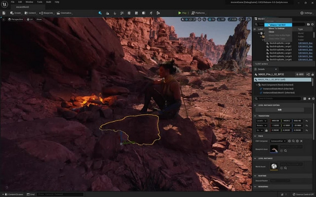Image resolution: width=316 pixels, height=197 pixels.
Task: Open the Modeling mode tool
Action: (x=129, y=13)
